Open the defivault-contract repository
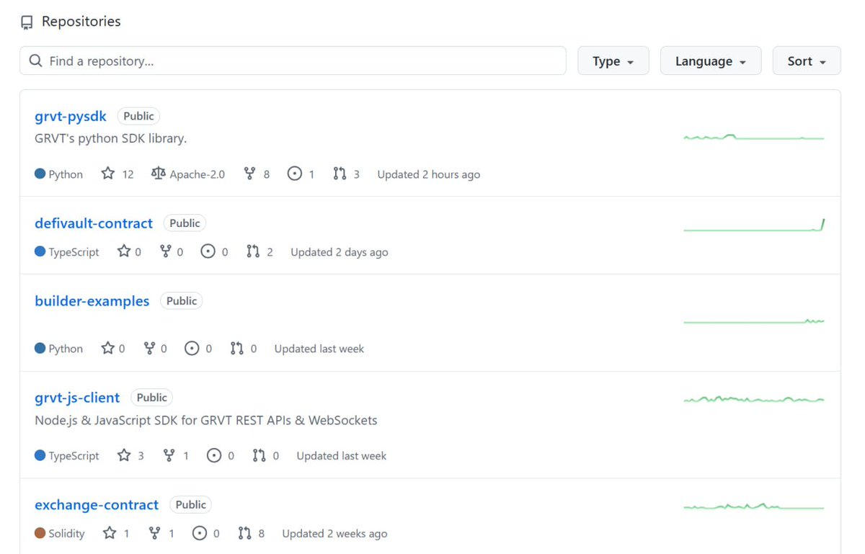Viewport: 865px width, 554px height. point(94,223)
